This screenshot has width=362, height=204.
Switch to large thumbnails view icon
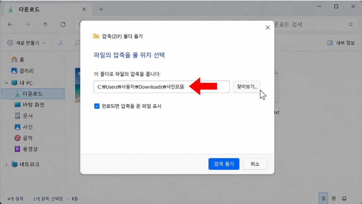pyautogui.click(x=344, y=198)
